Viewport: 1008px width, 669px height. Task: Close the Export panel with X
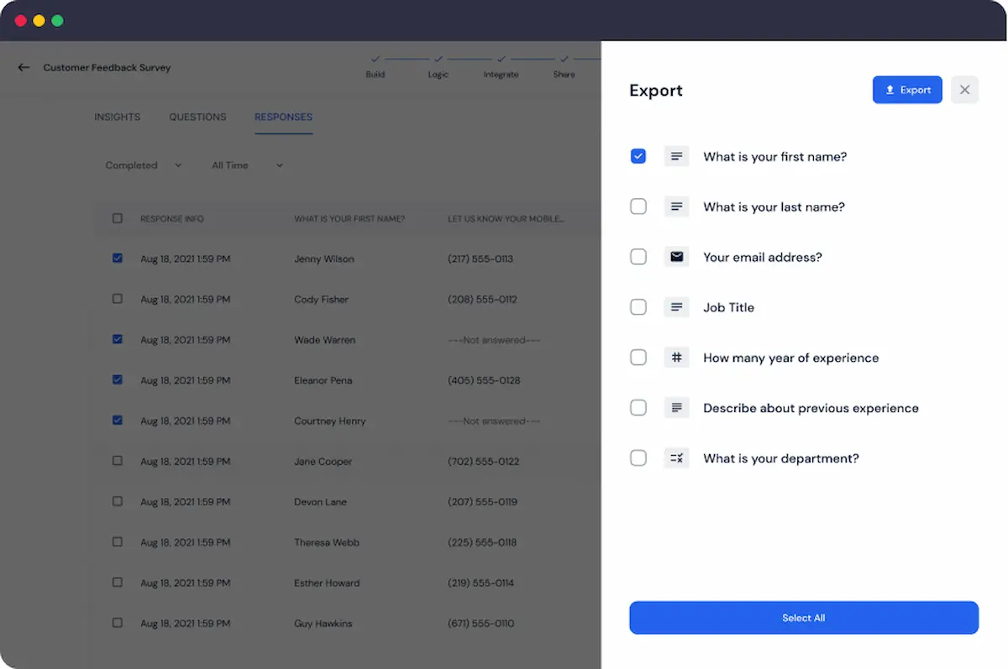coord(964,90)
